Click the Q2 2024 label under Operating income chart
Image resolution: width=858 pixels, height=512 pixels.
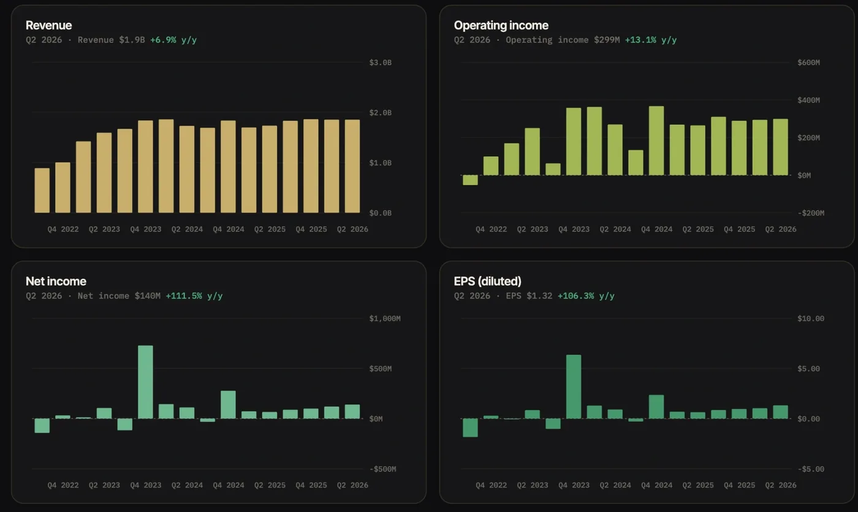[x=615, y=229]
